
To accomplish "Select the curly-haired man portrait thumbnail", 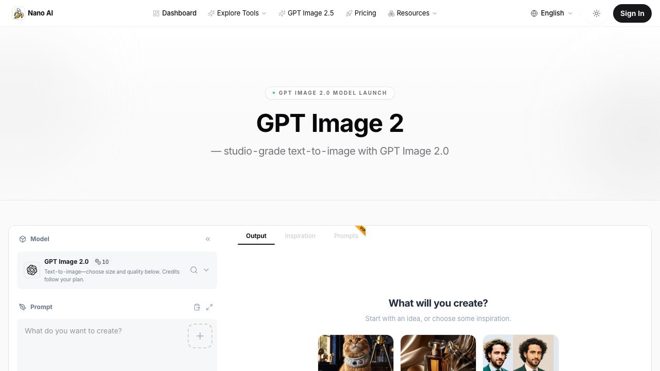I will tap(521, 353).
